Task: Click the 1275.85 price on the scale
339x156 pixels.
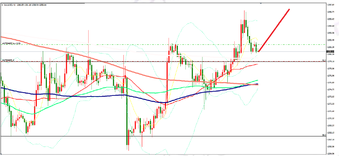Action: [x=331, y=83]
